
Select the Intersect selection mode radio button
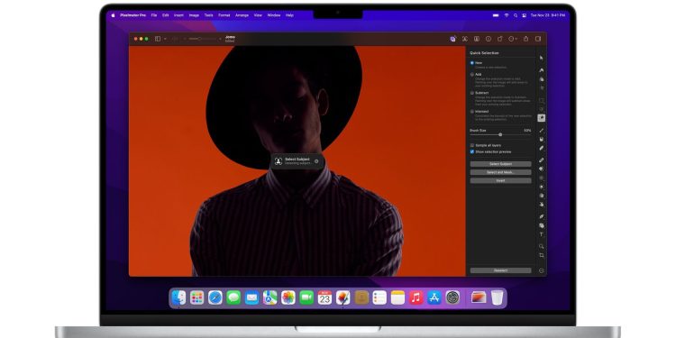tap(472, 112)
